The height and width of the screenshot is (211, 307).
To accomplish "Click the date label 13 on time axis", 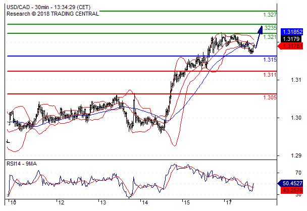I will pyautogui.click(x=103, y=202).
